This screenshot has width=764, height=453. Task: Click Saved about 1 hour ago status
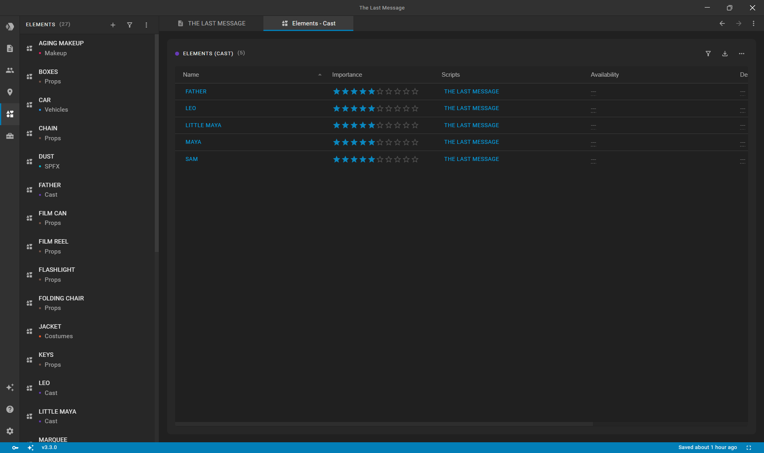tap(707, 448)
